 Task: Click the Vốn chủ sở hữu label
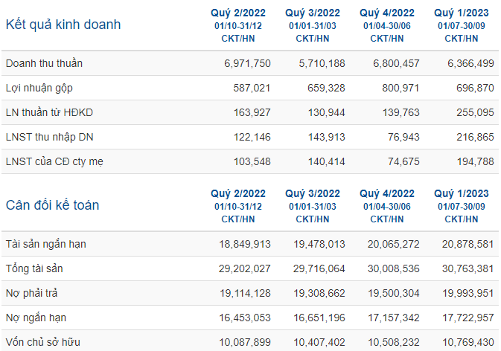click(x=43, y=342)
